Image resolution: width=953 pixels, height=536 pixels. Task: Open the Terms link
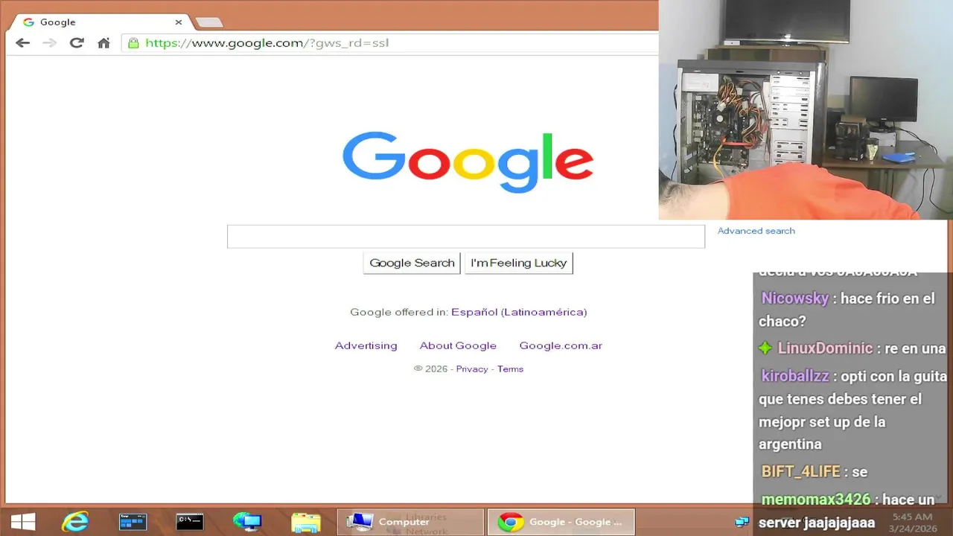tap(510, 369)
